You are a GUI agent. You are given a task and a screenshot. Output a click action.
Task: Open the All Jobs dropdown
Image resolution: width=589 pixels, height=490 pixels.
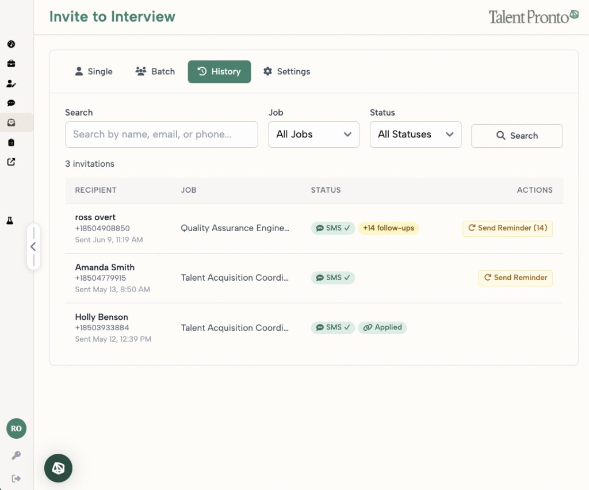point(313,135)
